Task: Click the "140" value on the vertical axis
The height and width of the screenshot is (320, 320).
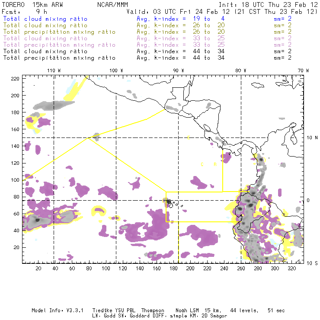Action: pos(15,146)
